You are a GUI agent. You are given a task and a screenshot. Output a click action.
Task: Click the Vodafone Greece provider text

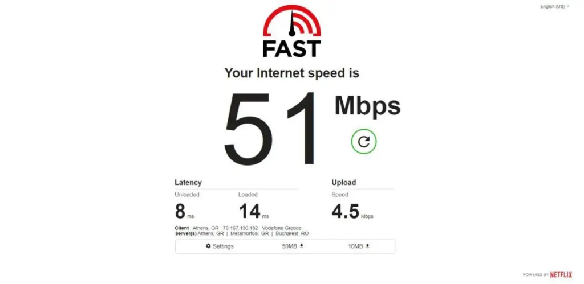282,228
